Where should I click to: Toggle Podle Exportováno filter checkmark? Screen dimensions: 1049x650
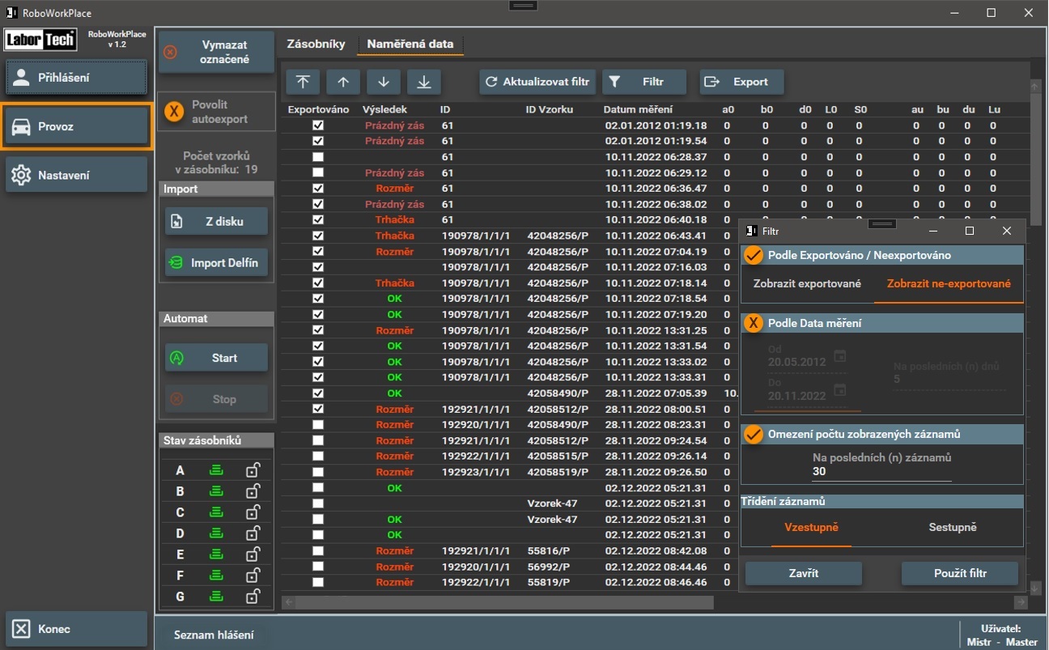[754, 255]
